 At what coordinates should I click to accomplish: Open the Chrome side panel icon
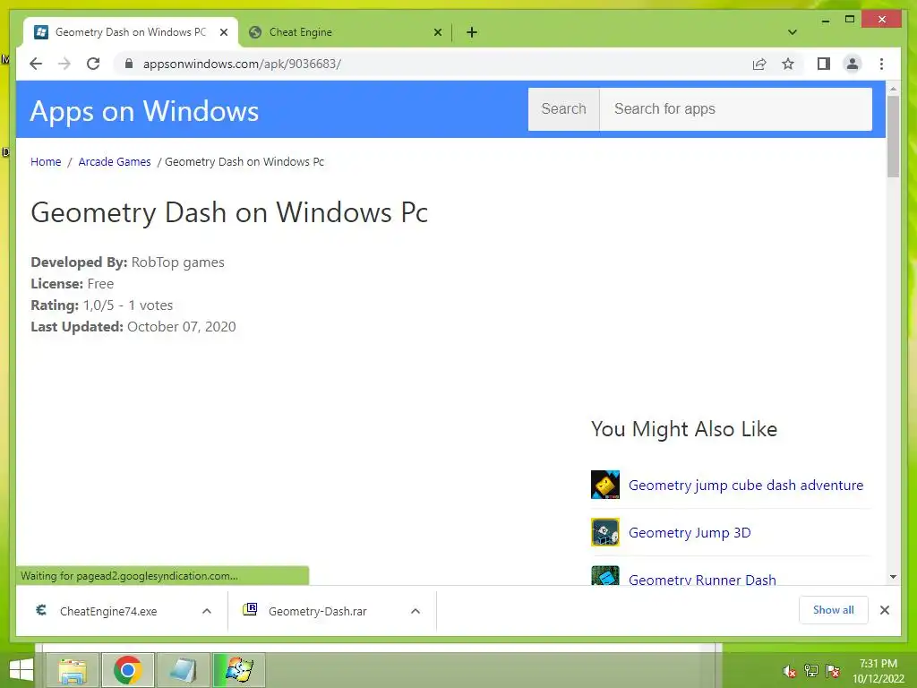tap(824, 64)
